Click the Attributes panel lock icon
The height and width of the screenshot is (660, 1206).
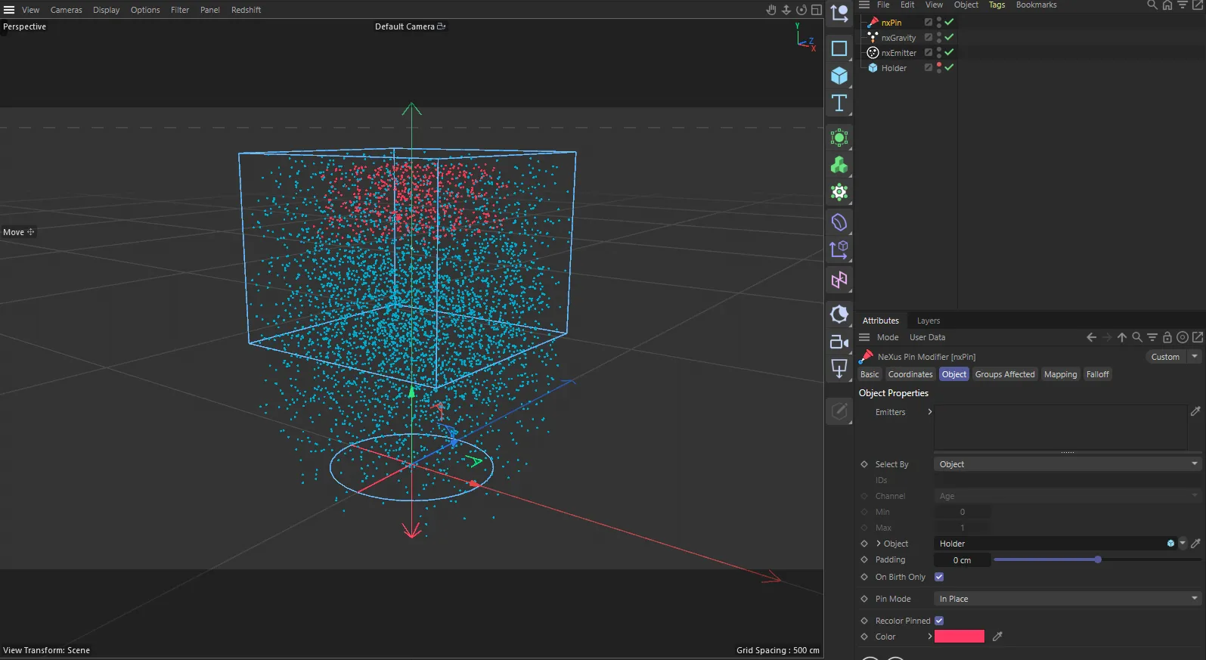click(1167, 337)
